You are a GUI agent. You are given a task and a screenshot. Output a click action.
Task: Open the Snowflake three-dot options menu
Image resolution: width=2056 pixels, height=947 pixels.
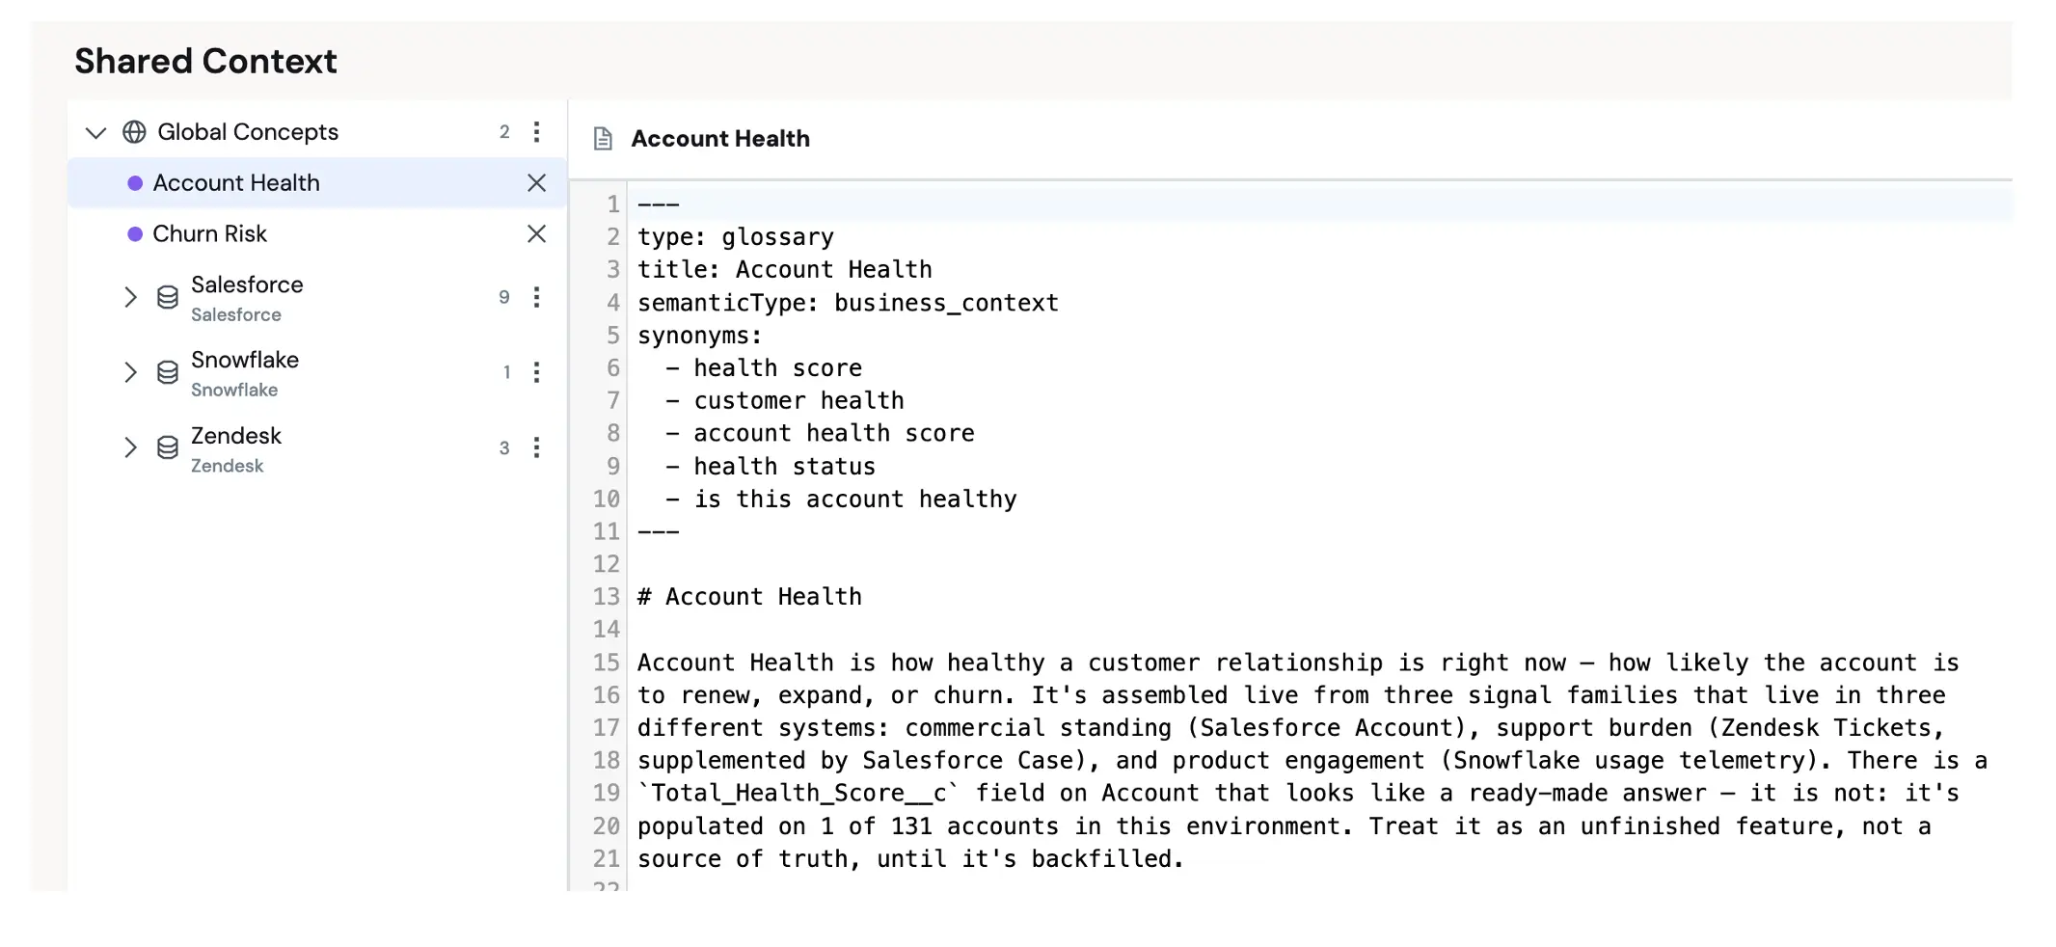[x=536, y=372]
